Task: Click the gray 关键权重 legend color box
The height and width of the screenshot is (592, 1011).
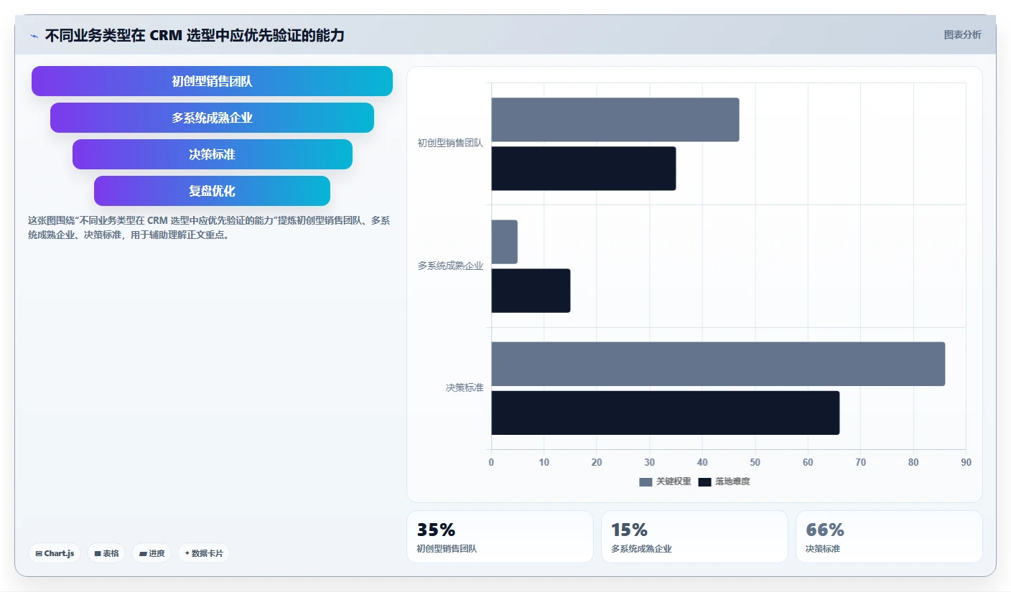Action: pyautogui.click(x=646, y=482)
